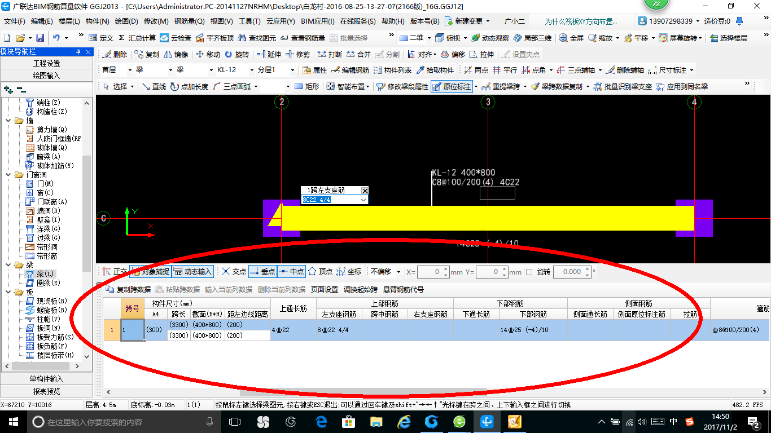Viewport: 771px width, 433px height.
Task: Select the 矩形 rectangle drawing tool
Action: pyautogui.click(x=307, y=86)
